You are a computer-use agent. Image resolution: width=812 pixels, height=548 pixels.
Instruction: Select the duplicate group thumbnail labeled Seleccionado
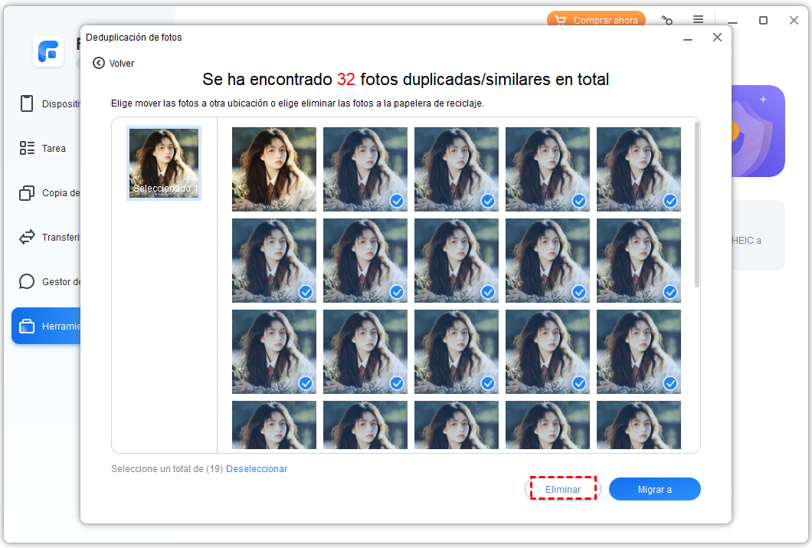[164, 163]
